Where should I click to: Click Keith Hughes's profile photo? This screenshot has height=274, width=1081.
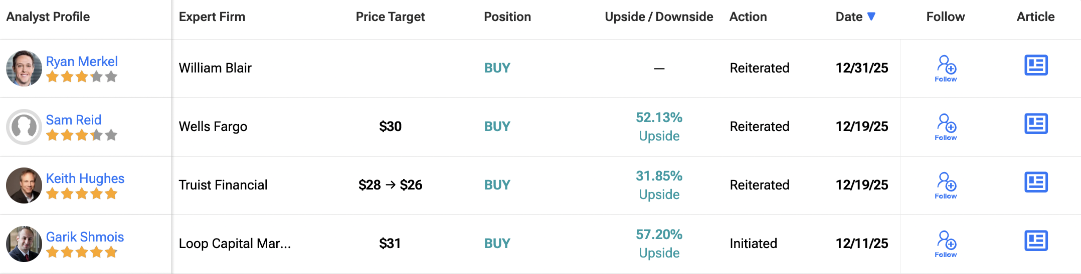click(24, 185)
